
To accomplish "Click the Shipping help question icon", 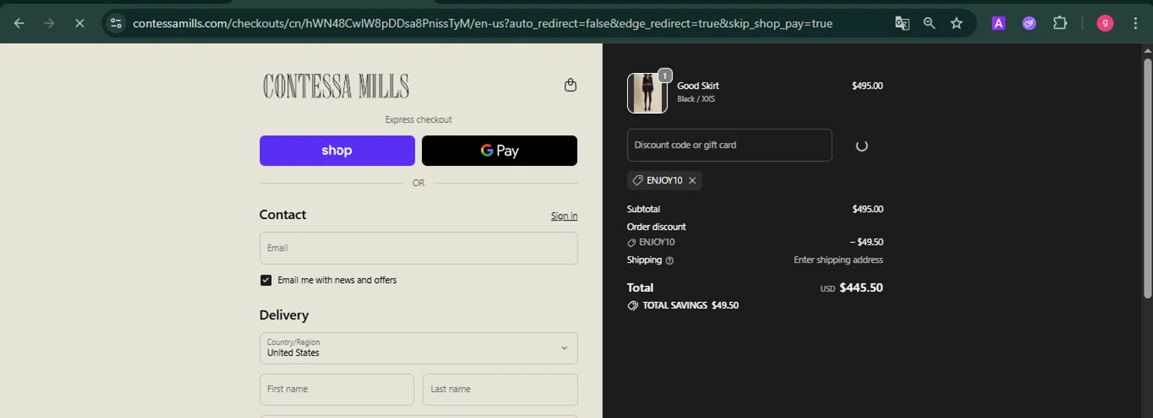I will point(670,260).
